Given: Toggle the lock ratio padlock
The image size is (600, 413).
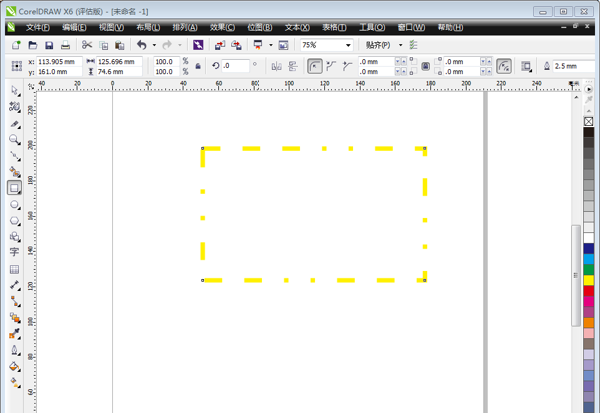Looking at the screenshot, I should (198, 66).
